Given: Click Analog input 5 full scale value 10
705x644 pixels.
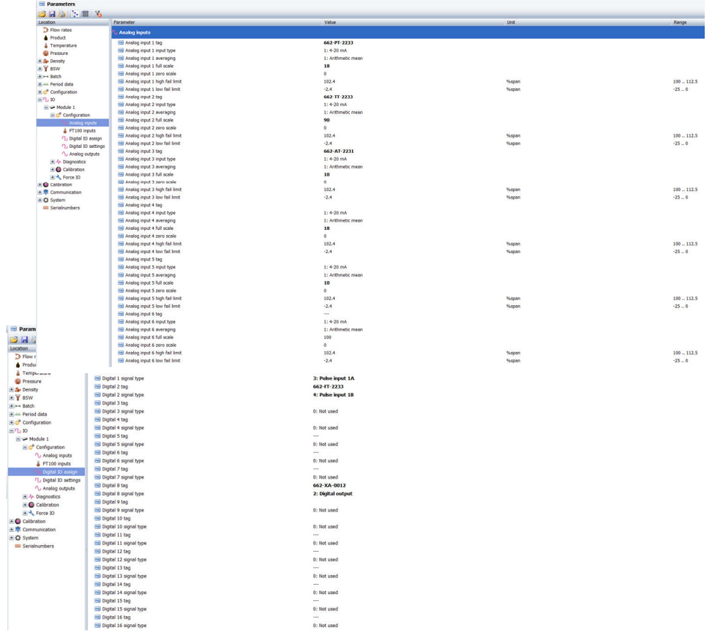Looking at the screenshot, I should [x=327, y=283].
